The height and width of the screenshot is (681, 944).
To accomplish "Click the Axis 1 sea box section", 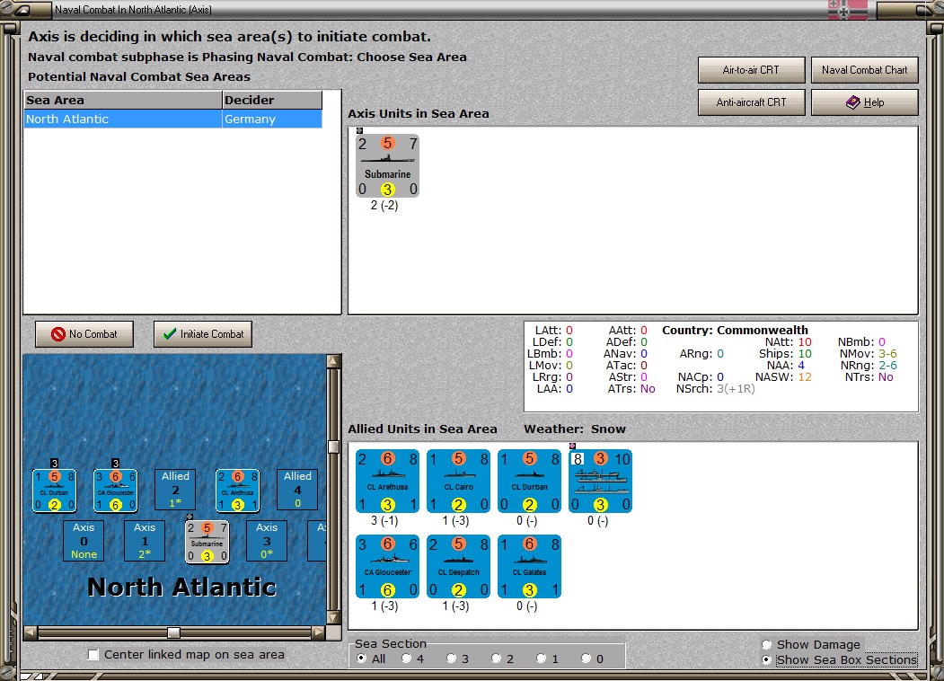I will tap(145, 541).
